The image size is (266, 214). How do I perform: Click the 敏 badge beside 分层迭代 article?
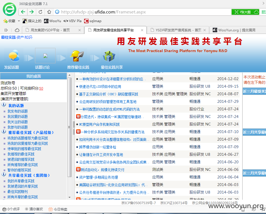tap(78, 116)
